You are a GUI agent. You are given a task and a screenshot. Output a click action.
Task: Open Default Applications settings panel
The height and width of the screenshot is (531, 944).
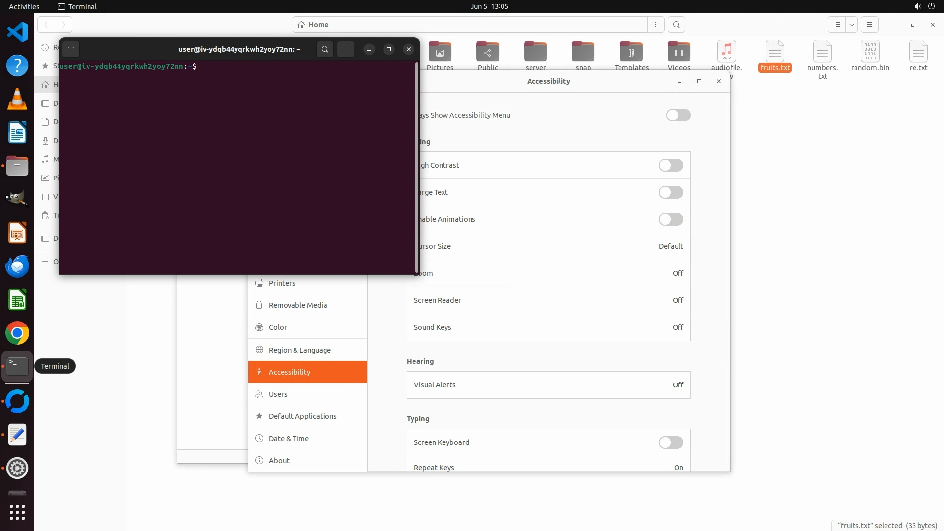[x=302, y=416]
